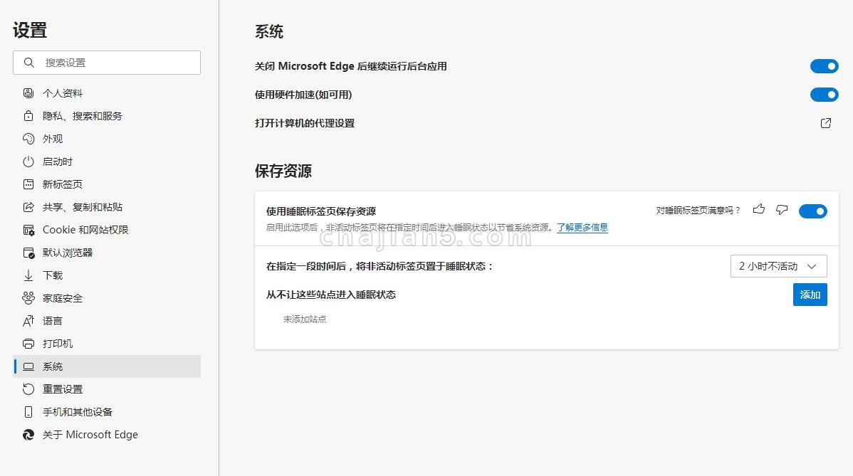Toggle 使用睡眠标签页保存资源 switch
The image size is (853, 476).
812,211
